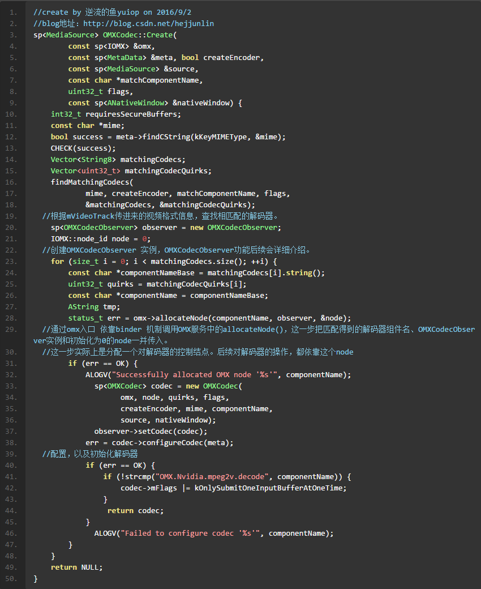Image resolution: width=481 pixels, height=589 pixels.
Task: Click "new OMXCodec(" on line 33
Action: click(214, 386)
